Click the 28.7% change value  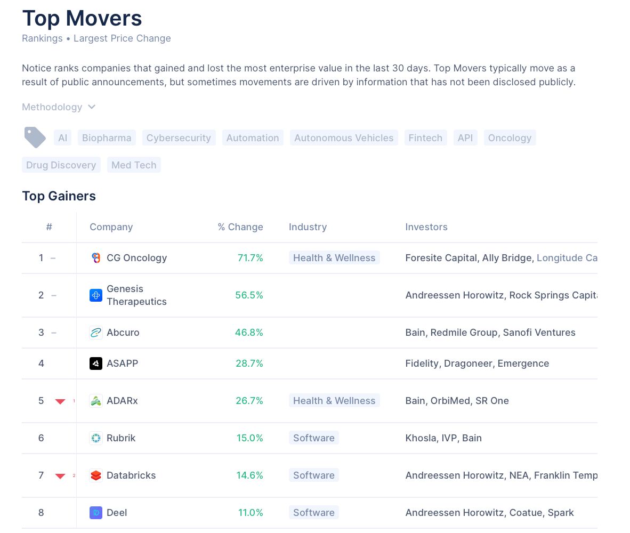pyautogui.click(x=249, y=364)
